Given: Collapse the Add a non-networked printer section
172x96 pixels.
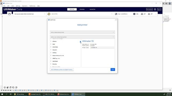Looking at the screenshot, I should point(83,37).
